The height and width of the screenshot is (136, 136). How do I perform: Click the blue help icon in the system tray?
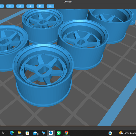[x=110, y=133]
